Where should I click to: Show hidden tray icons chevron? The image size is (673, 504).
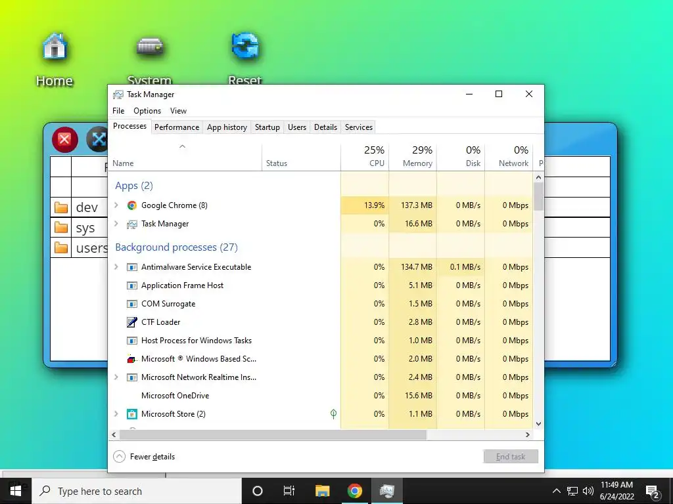556,491
